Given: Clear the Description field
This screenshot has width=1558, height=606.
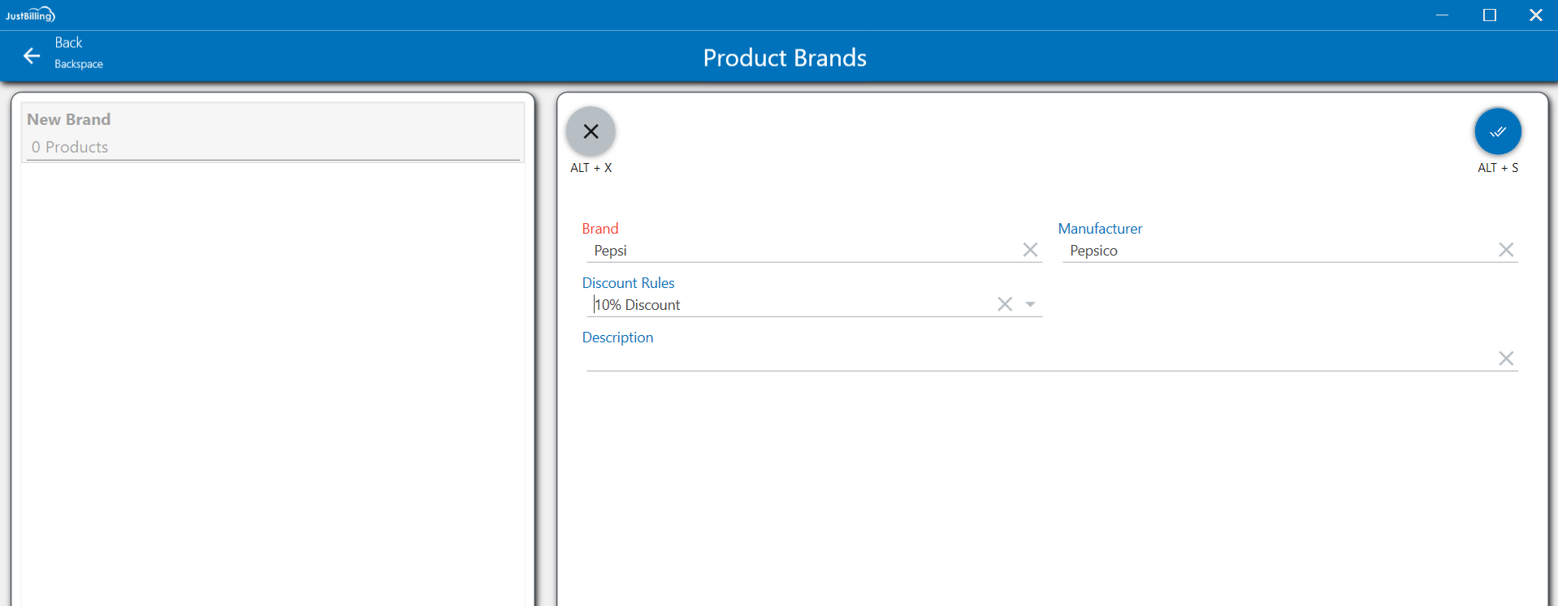Looking at the screenshot, I should [1505, 359].
